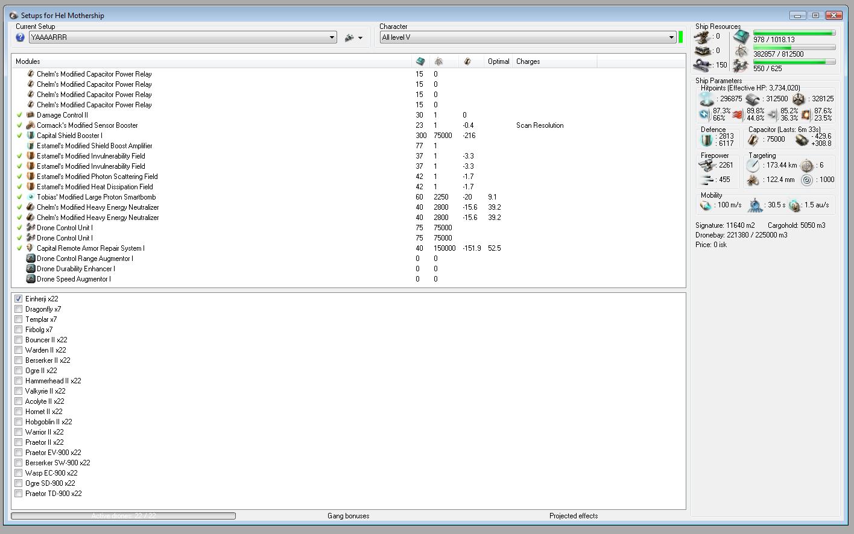
Task: Tick the Bouncer II x22 checkbox
Action: click(19, 340)
